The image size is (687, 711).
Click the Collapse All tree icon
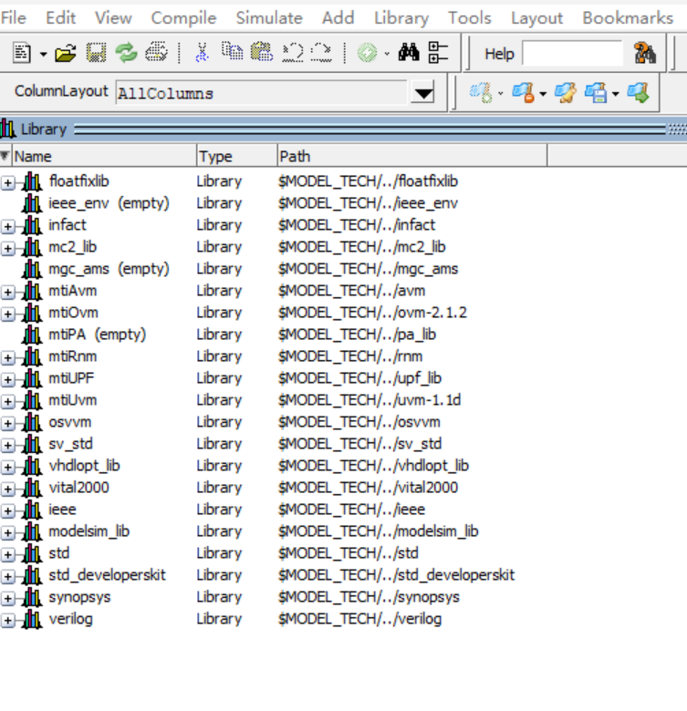tap(438, 53)
